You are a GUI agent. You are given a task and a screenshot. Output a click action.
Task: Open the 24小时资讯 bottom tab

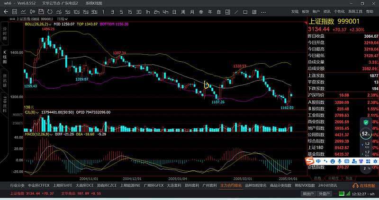pyautogui.click(x=327, y=185)
